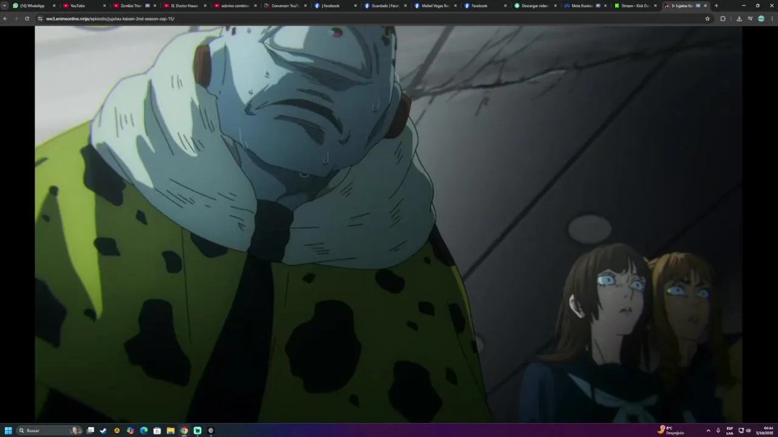Screen dimensions: 778x437
Task: Open a new browser tab
Action: 716,5
